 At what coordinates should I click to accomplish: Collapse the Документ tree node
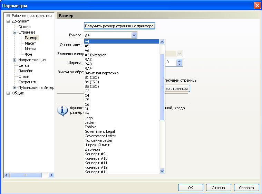click(8, 21)
